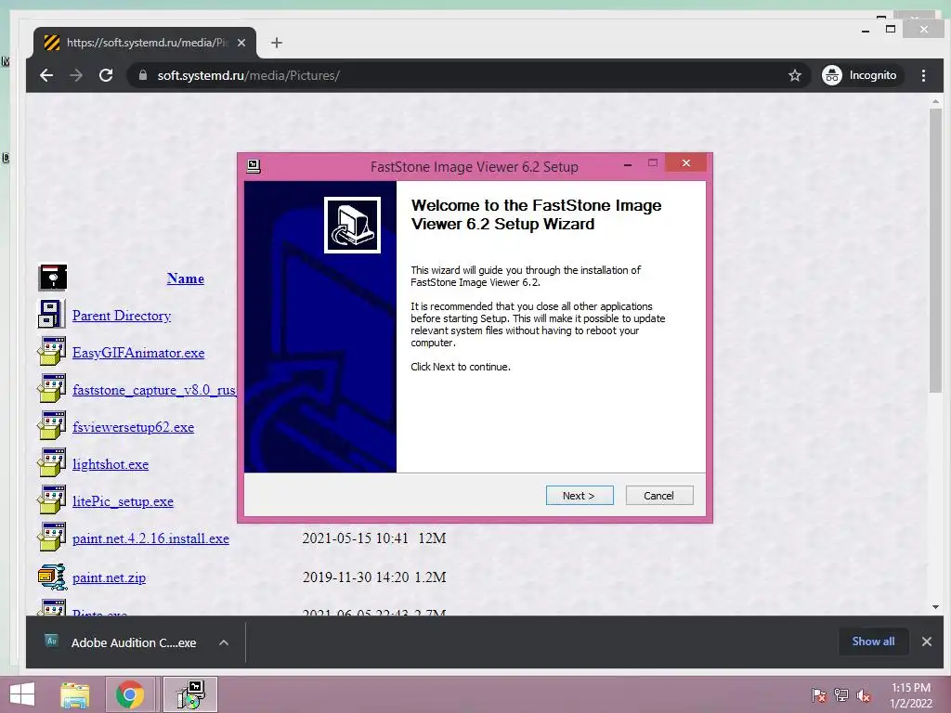Download EasyGIFAnimator.exe
The image size is (951, 713).
coord(138,353)
